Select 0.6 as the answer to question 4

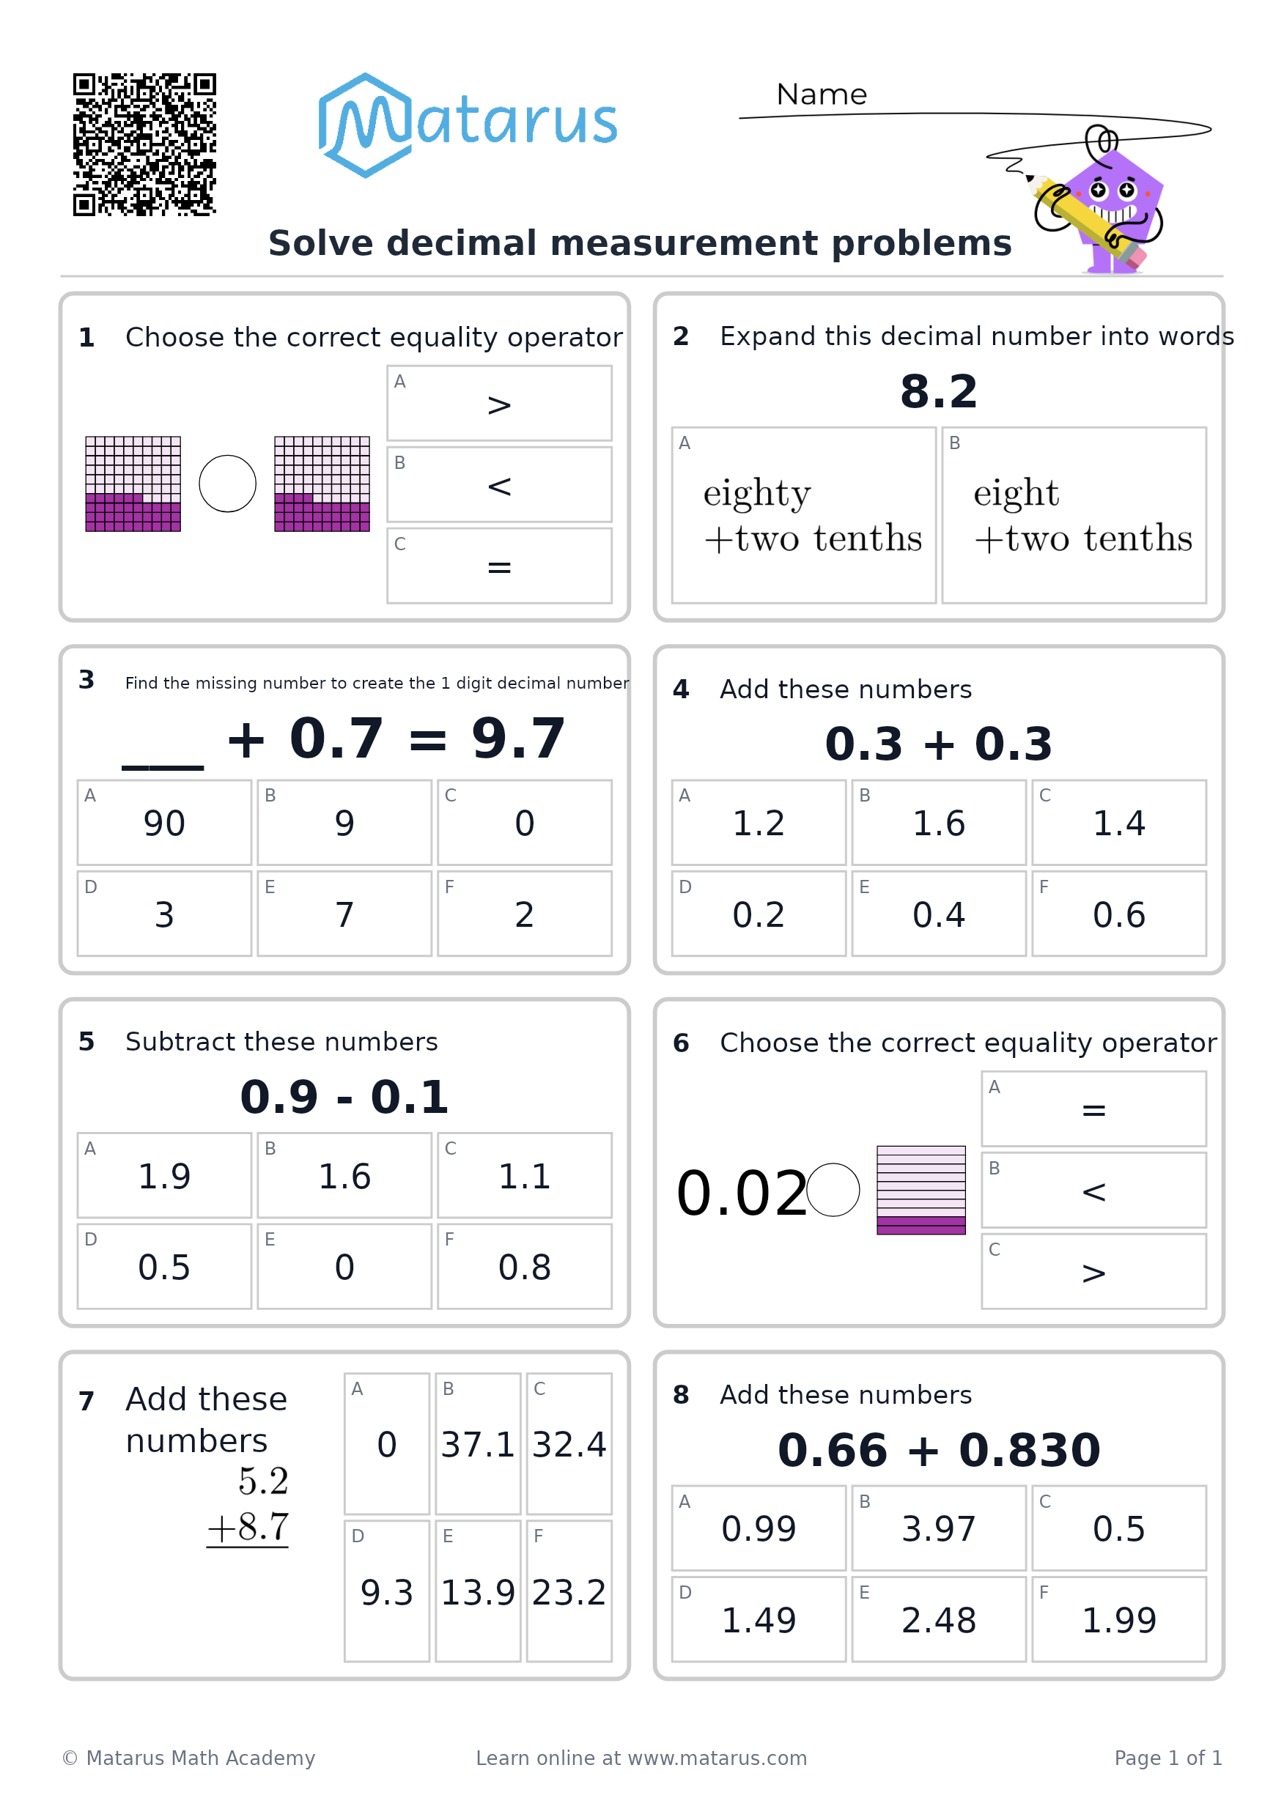click(1118, 914)
